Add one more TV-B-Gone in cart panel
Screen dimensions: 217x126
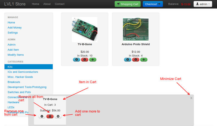(58, 116)
